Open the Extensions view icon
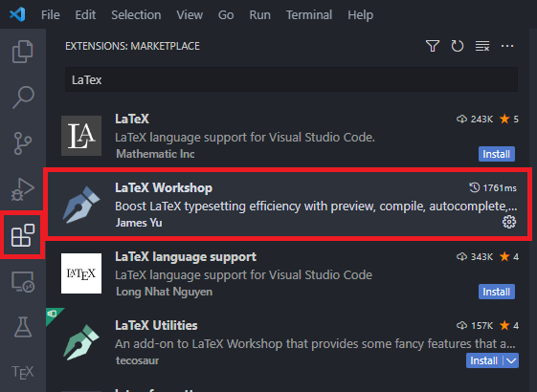The height and width of the screenshot is (392, 537). click(23, 235)
